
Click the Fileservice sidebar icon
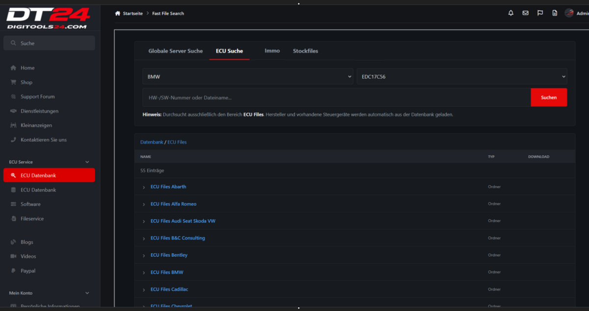point(13,219)
